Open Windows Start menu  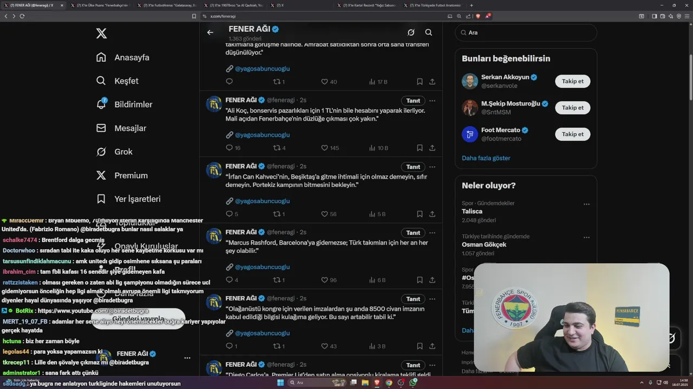click(x=280, y=383)
